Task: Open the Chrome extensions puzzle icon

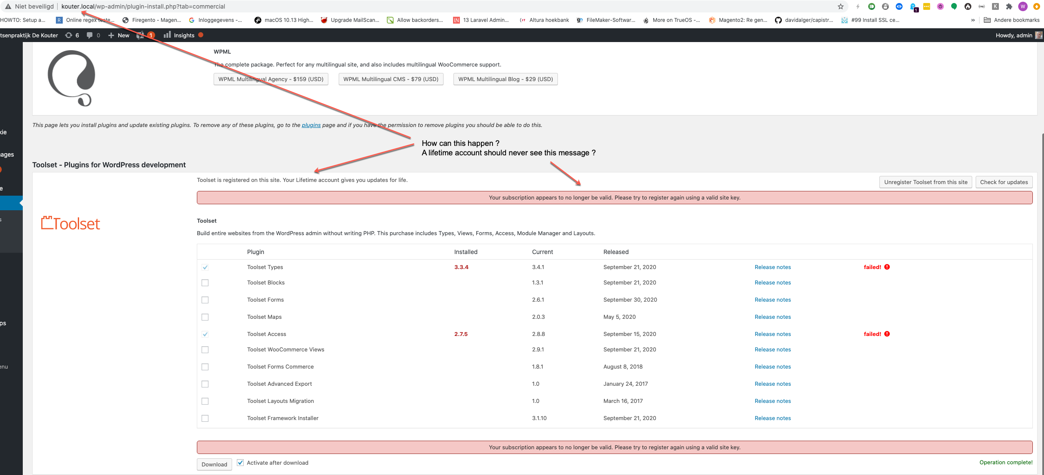Action: tap(1009, 6)
